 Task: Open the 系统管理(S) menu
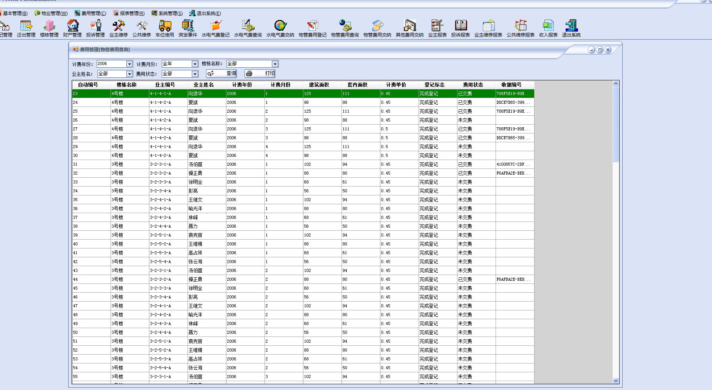pyautogui.click(x=167, y=13)
